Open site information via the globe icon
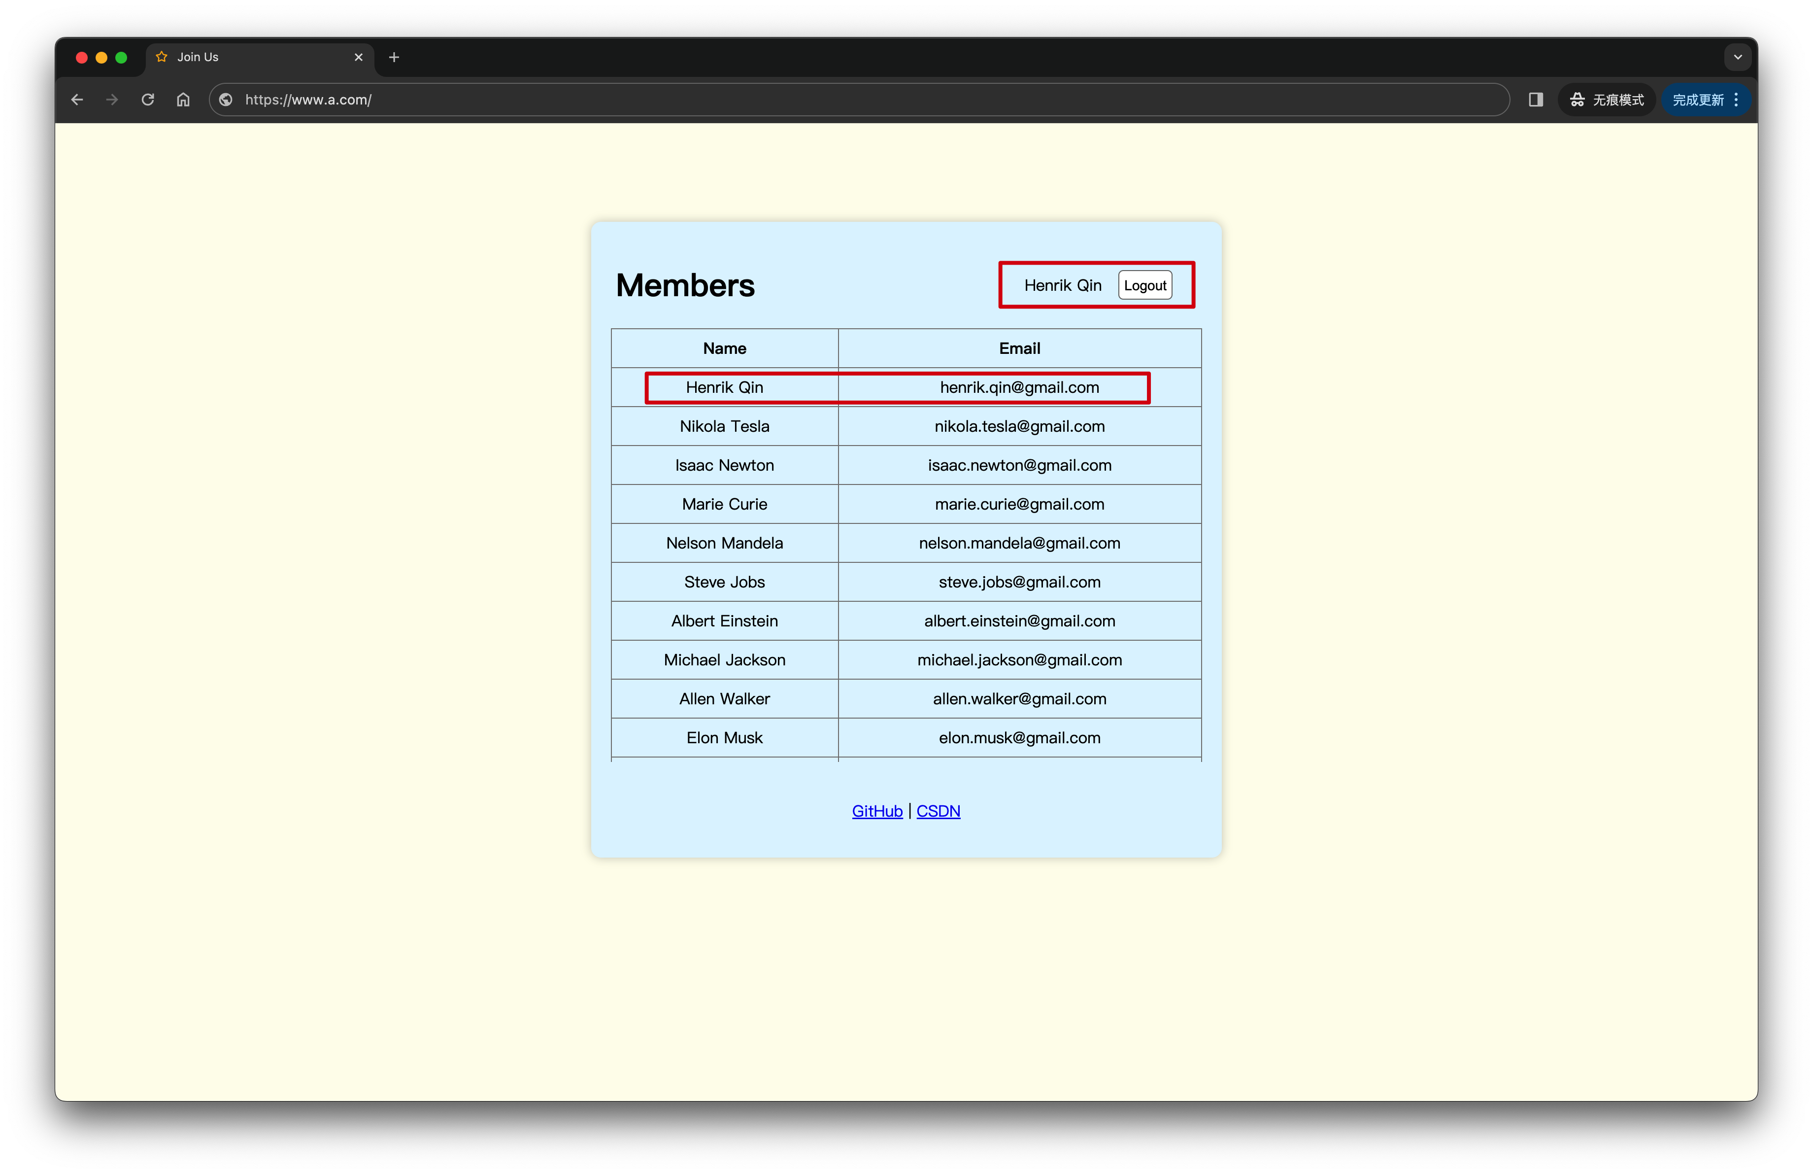This screenshot has height=1174, width=1813. [225, 99]
